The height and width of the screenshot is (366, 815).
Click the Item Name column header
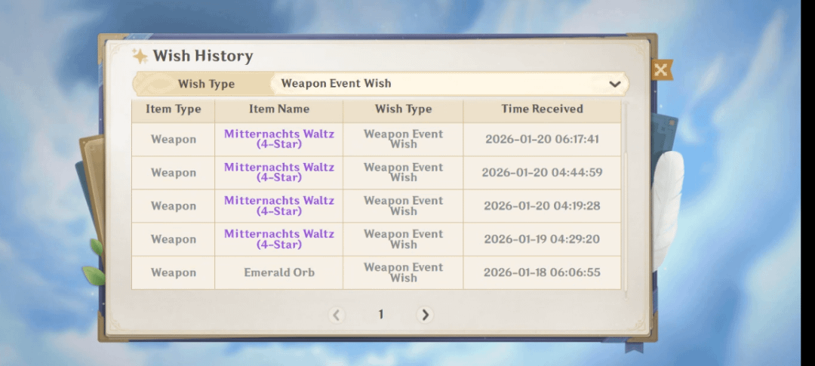pos(279,109)
